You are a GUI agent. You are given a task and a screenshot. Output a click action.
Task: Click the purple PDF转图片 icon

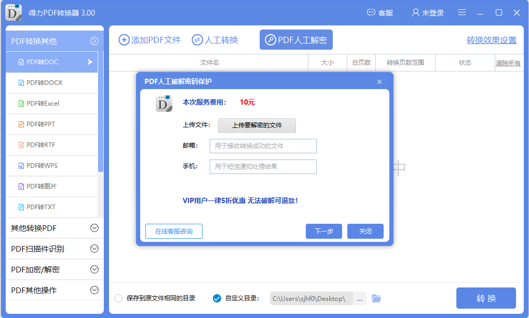point(21,186)
